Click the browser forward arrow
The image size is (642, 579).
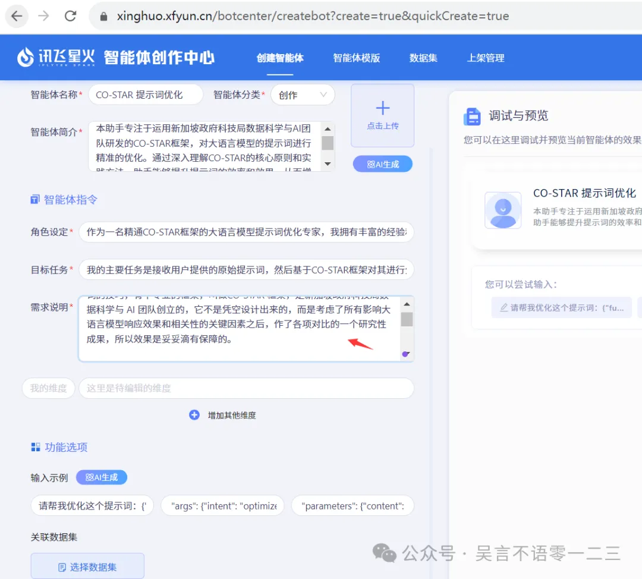tap(43, 16)
